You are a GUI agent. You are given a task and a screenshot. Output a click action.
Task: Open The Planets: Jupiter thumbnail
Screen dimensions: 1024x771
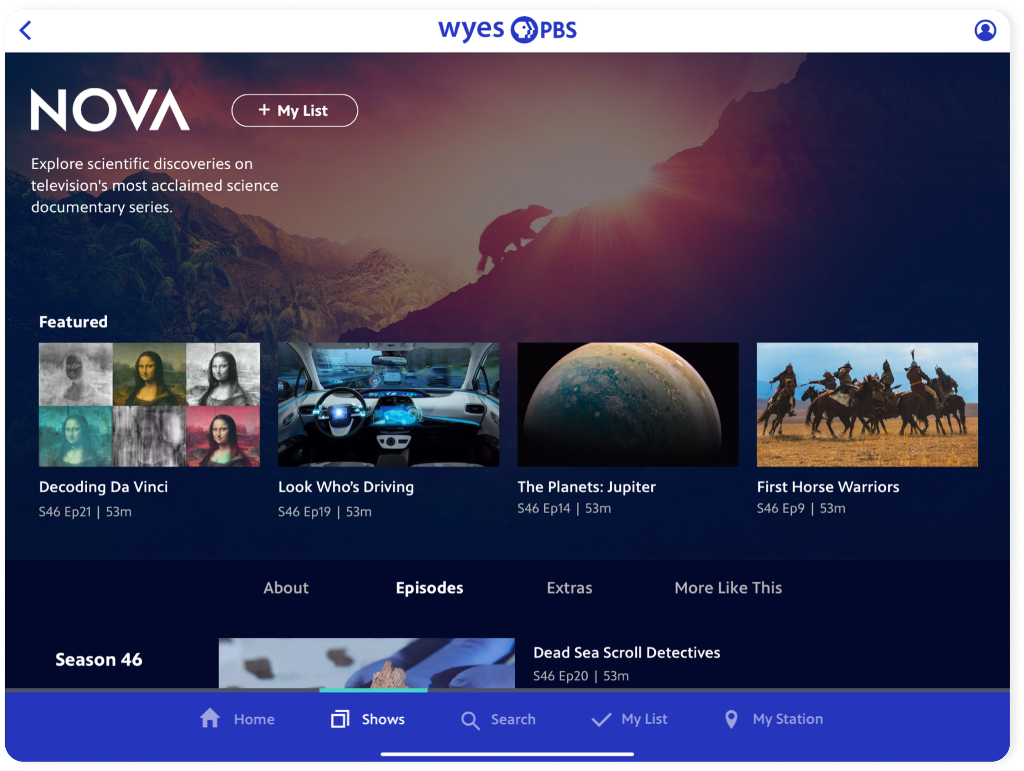[628, 405]
